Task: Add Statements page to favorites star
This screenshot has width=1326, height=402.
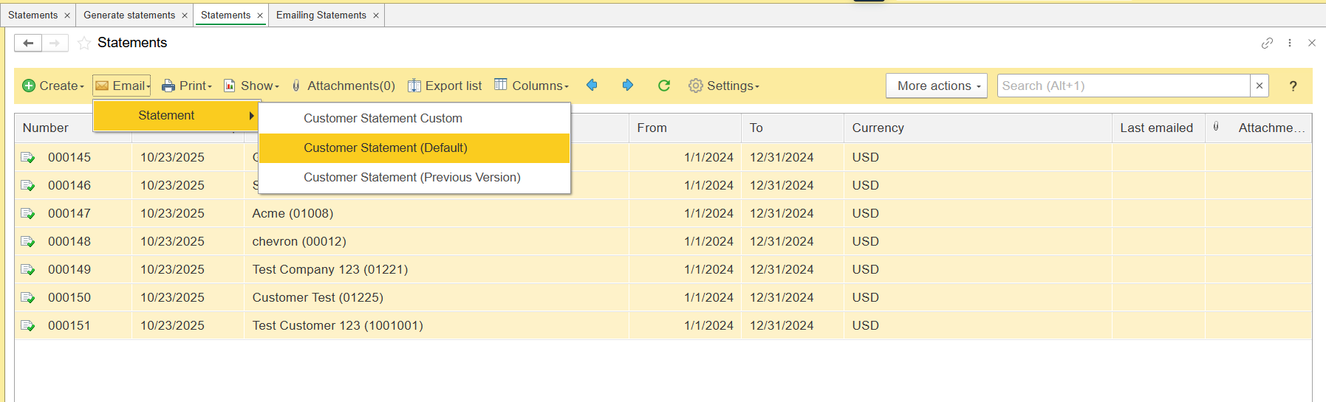Action: [84, 44]
